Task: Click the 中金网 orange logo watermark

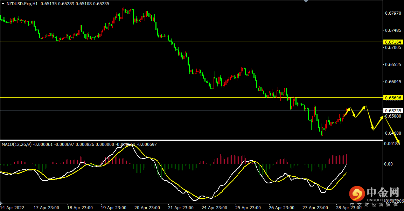Action: coord(357,194)
